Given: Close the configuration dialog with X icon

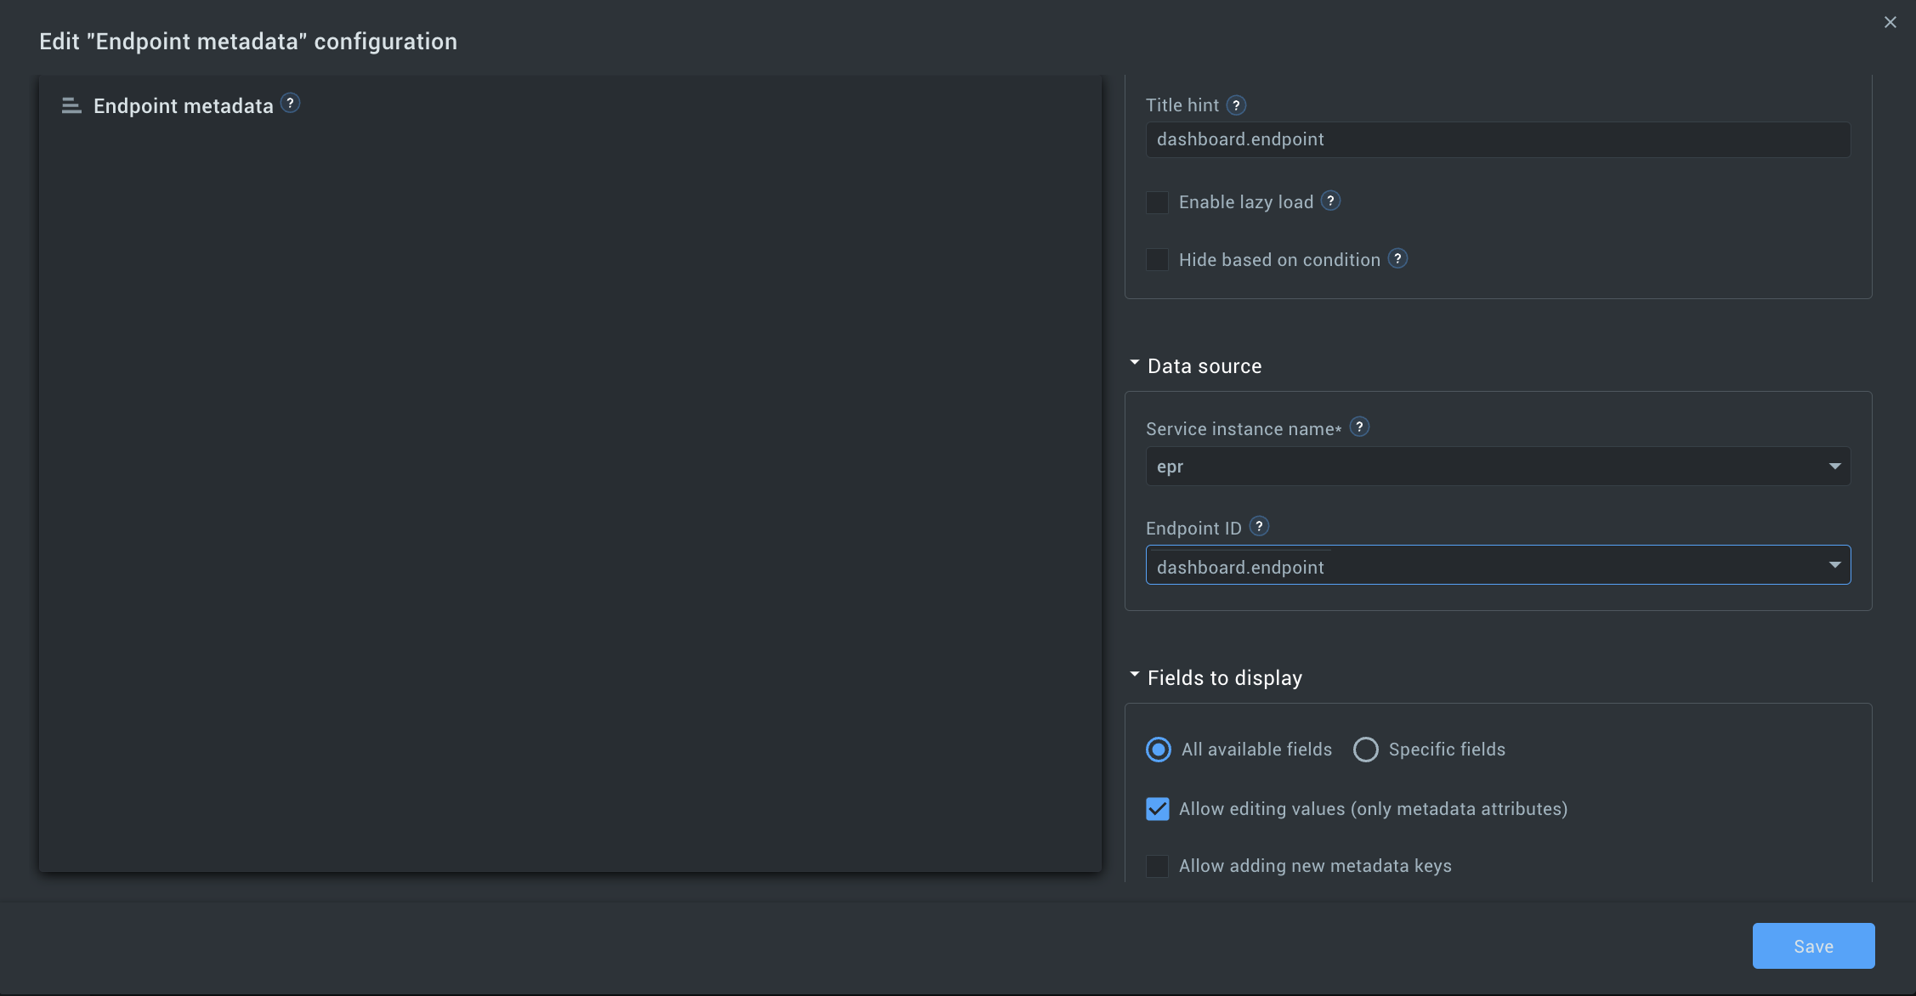Looking at the screenshot, I should 1890,23.
